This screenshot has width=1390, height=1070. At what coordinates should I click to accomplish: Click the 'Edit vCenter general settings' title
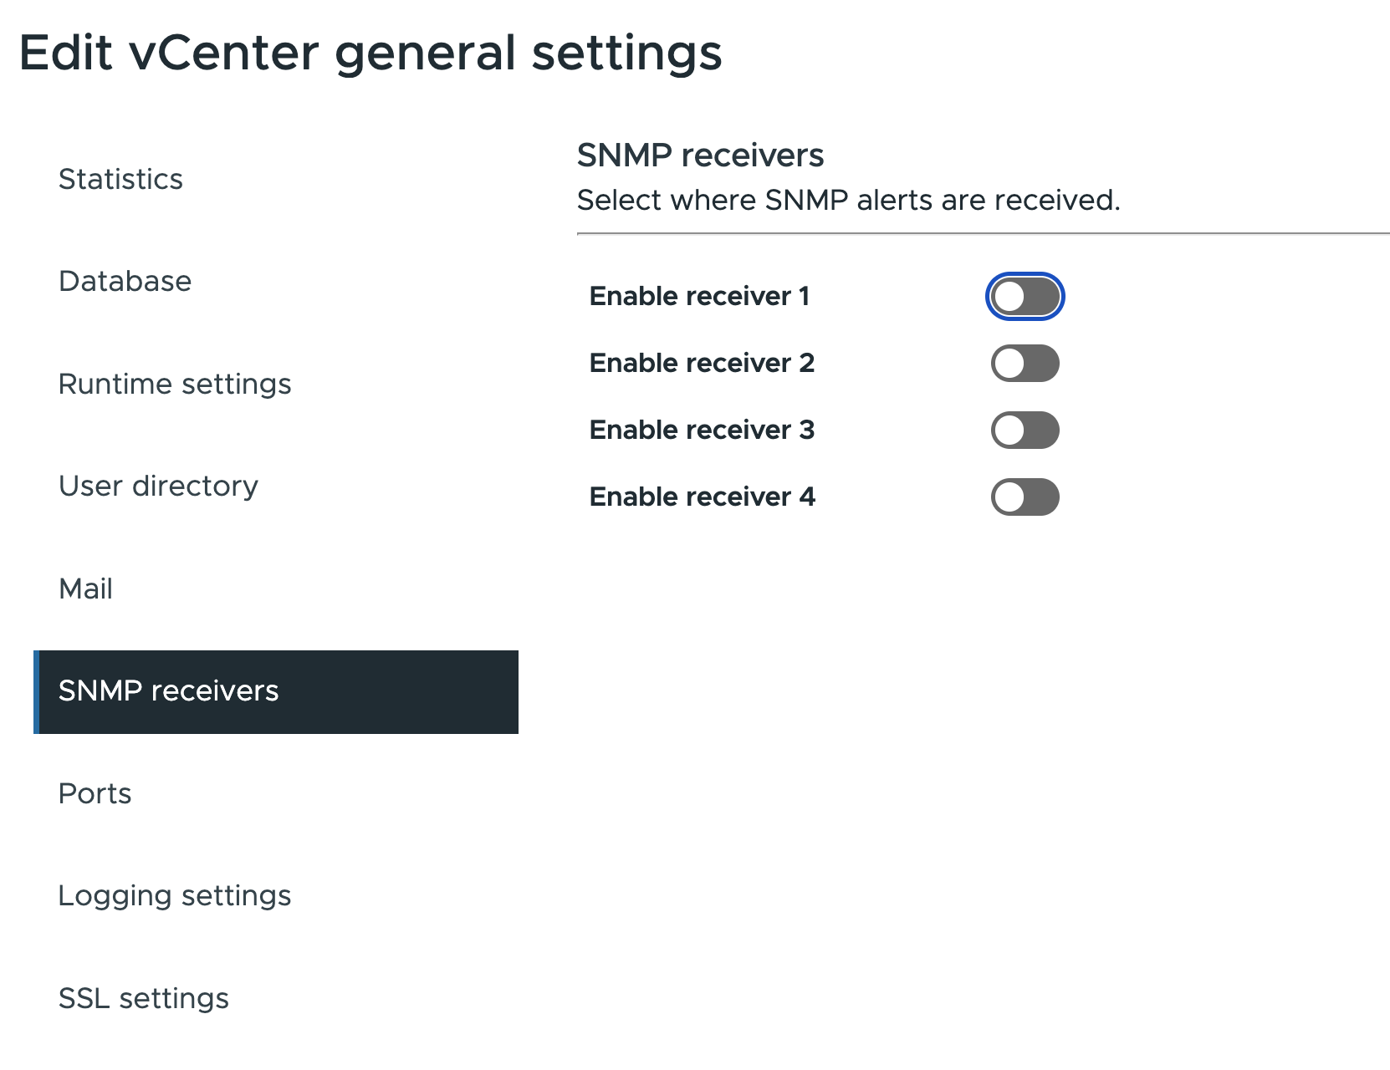click(x=370, y=53)
